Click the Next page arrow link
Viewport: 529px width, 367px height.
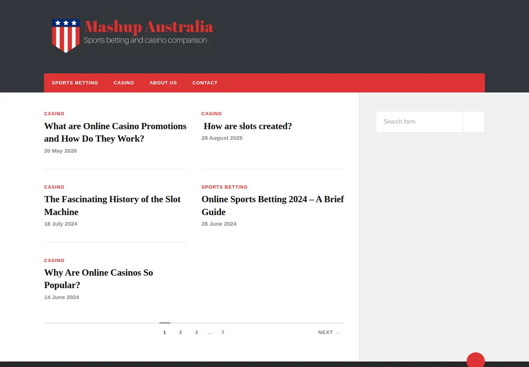[329, 333]
